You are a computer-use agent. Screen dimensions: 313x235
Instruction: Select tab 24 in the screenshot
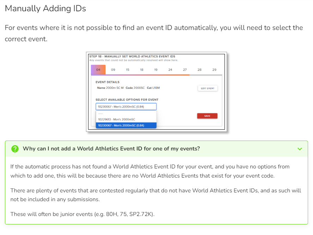170,70
